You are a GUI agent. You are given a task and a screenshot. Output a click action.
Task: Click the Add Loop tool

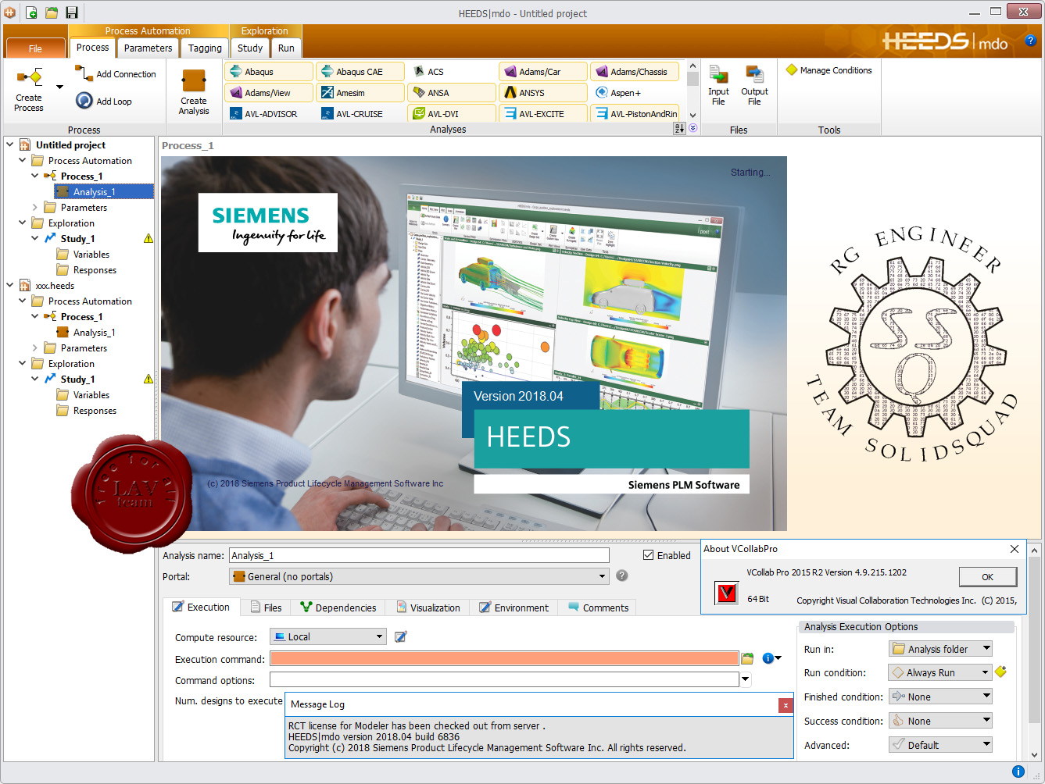coord(104,101)
